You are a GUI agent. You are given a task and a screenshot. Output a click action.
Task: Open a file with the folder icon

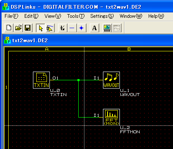[18, 28]
